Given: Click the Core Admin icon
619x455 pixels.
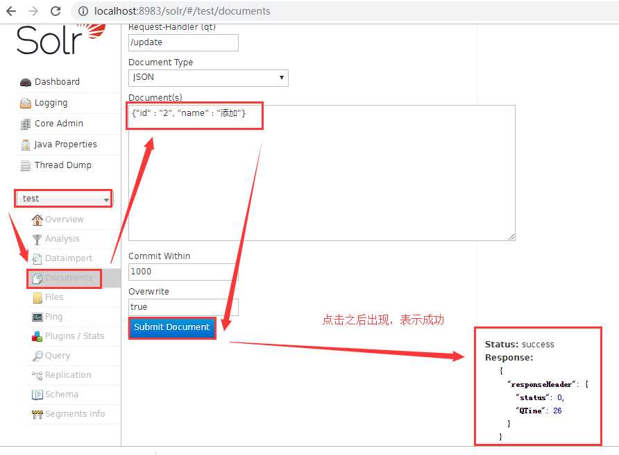Looking at the screenshot, I should (25, 124).
